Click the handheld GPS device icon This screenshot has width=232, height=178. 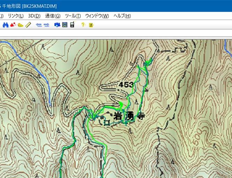(72, 24)
